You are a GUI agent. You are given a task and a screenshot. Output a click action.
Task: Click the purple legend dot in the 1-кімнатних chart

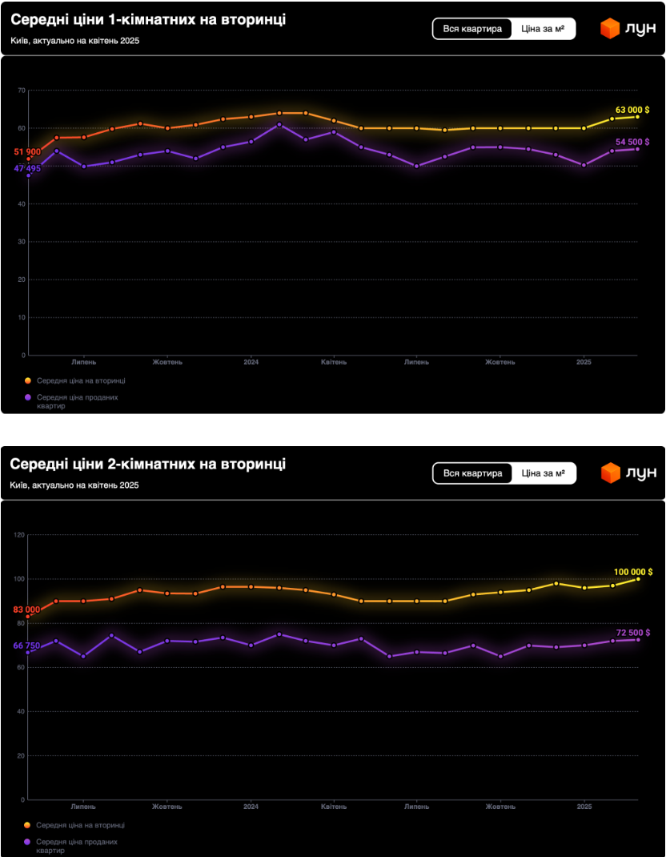tap(28, 397)
